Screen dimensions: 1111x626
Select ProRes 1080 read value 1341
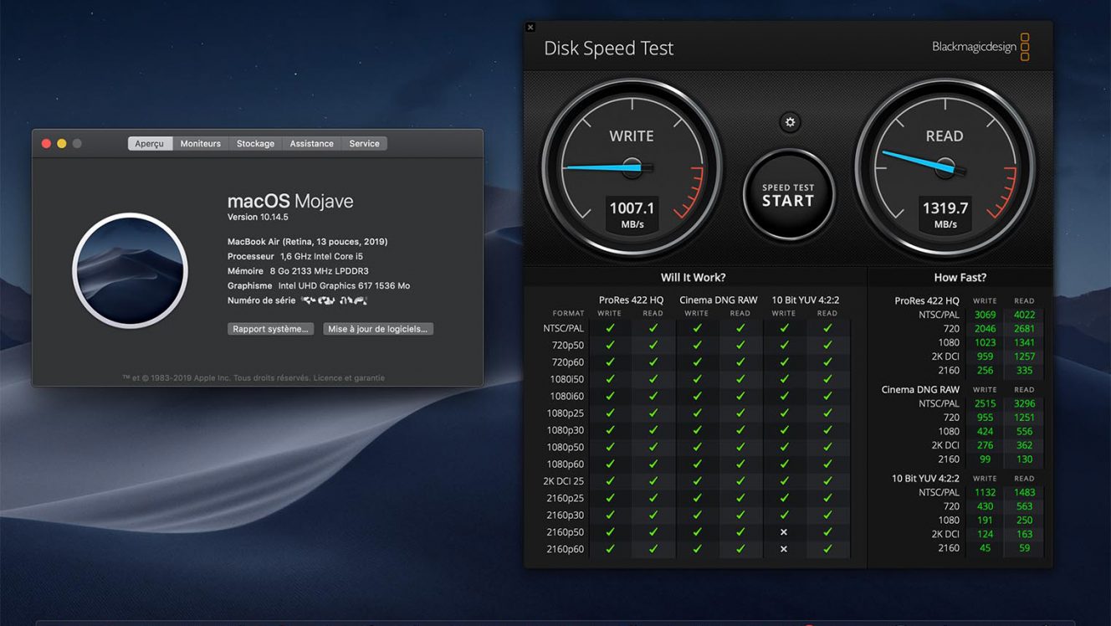pyautogui.click(x=1024, y=342)
